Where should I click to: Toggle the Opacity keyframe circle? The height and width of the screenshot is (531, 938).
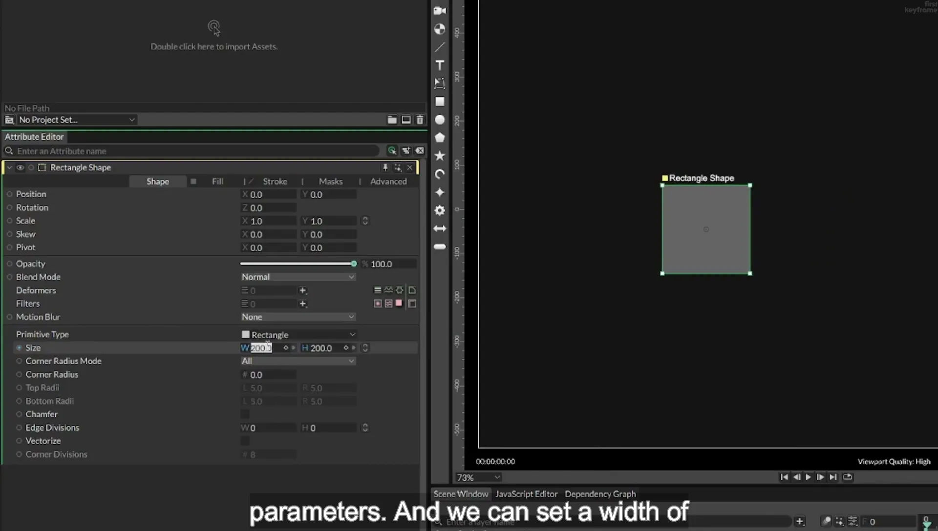pos(9,264)
